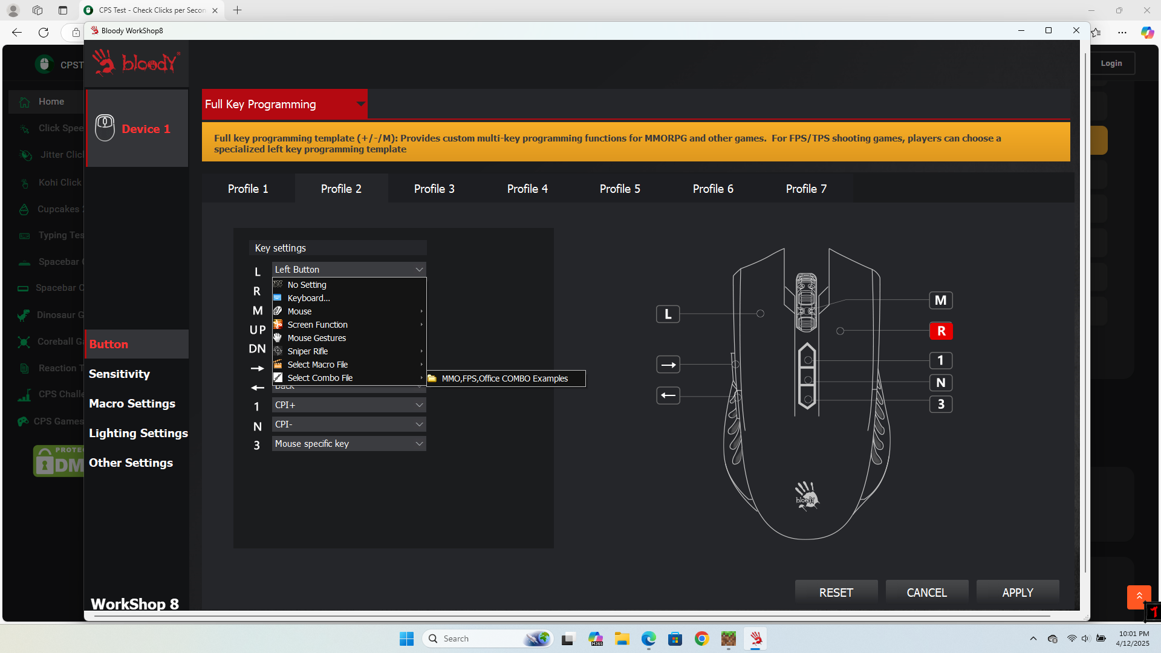Open File Explorer from taskbar
The image size is (1161, 653).
coord(622,638)
